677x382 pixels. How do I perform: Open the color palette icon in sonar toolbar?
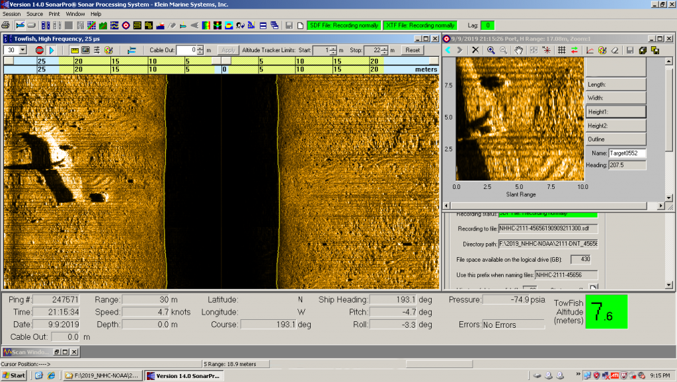[x=108, y=50]
